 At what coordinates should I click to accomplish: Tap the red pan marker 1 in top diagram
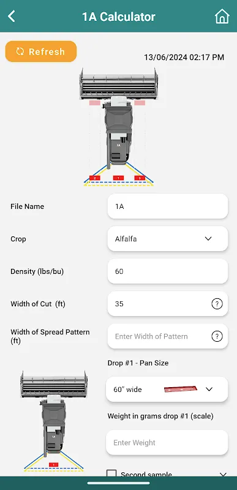pyautogui.click(x=118, y=178)
